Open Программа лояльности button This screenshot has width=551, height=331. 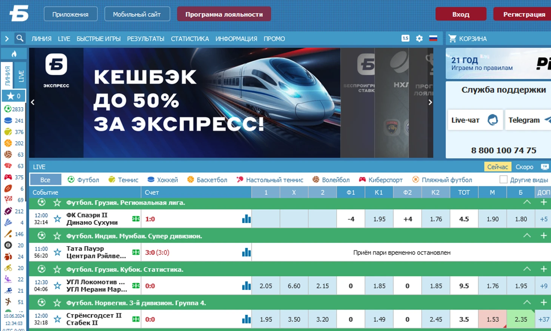(224, 14)
